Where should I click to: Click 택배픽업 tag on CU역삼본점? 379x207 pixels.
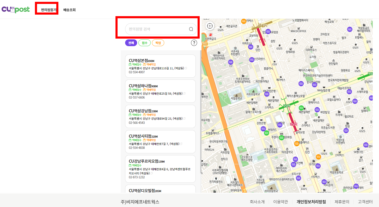[x=149, y=64]
